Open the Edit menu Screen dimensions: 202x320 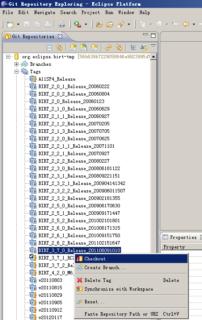(x=24, y=12)
